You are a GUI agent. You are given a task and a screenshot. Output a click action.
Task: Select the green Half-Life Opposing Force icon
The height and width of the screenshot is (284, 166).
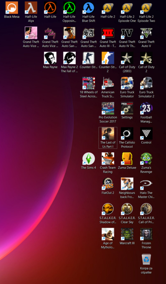(x=70, y=8)
